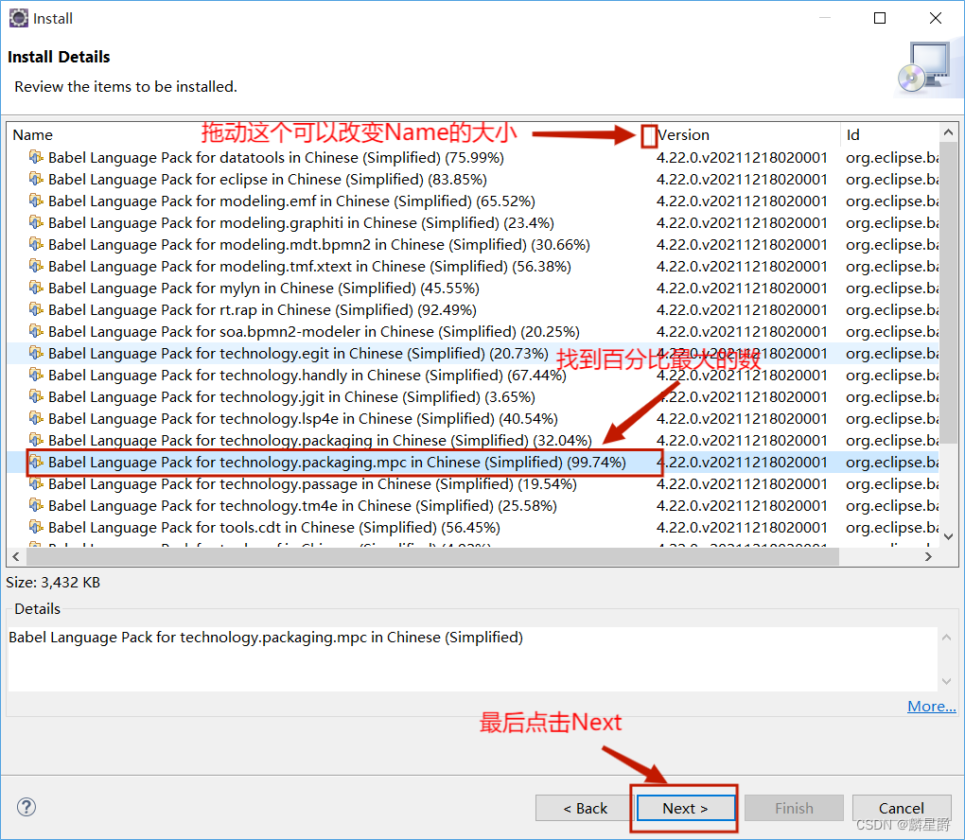Click the rt.rap language pack icon

(x=36, y=309)
